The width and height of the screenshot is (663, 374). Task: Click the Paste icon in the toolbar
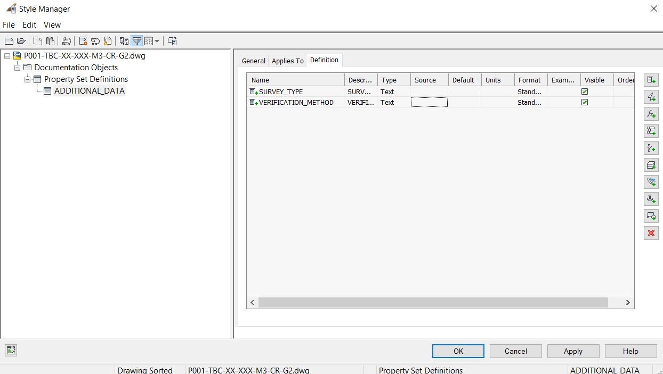50,41
